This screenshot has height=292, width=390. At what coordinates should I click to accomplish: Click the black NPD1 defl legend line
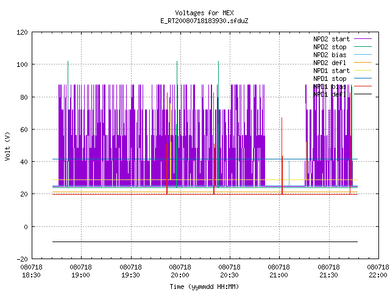coord(363,94)
